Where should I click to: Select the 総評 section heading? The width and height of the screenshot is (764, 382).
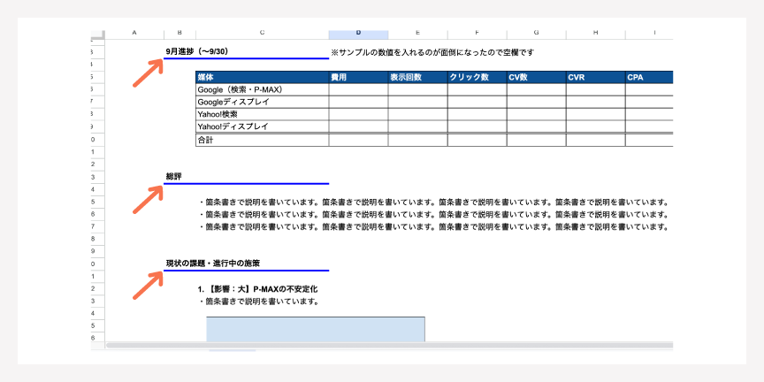[174, 177]
